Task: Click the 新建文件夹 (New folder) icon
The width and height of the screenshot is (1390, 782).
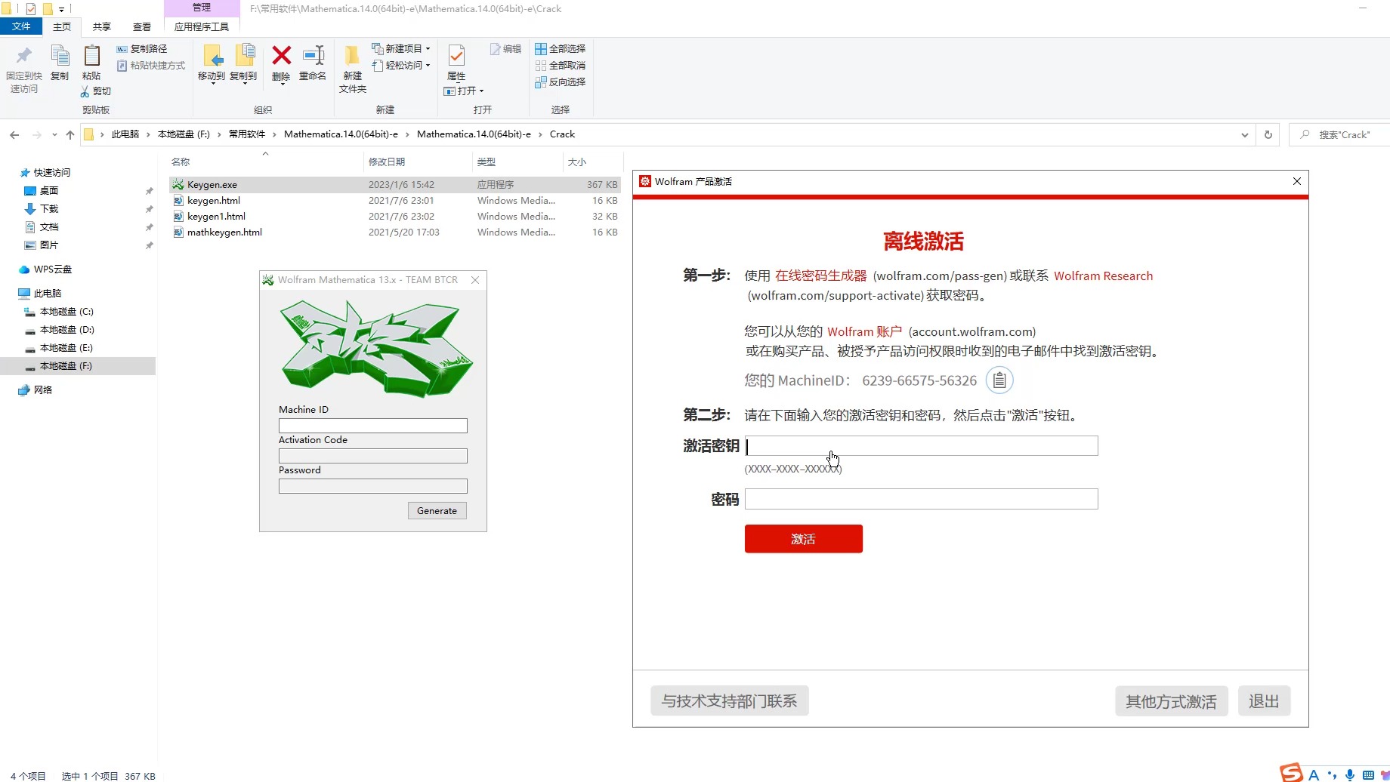Action: [x=351, y=57]
